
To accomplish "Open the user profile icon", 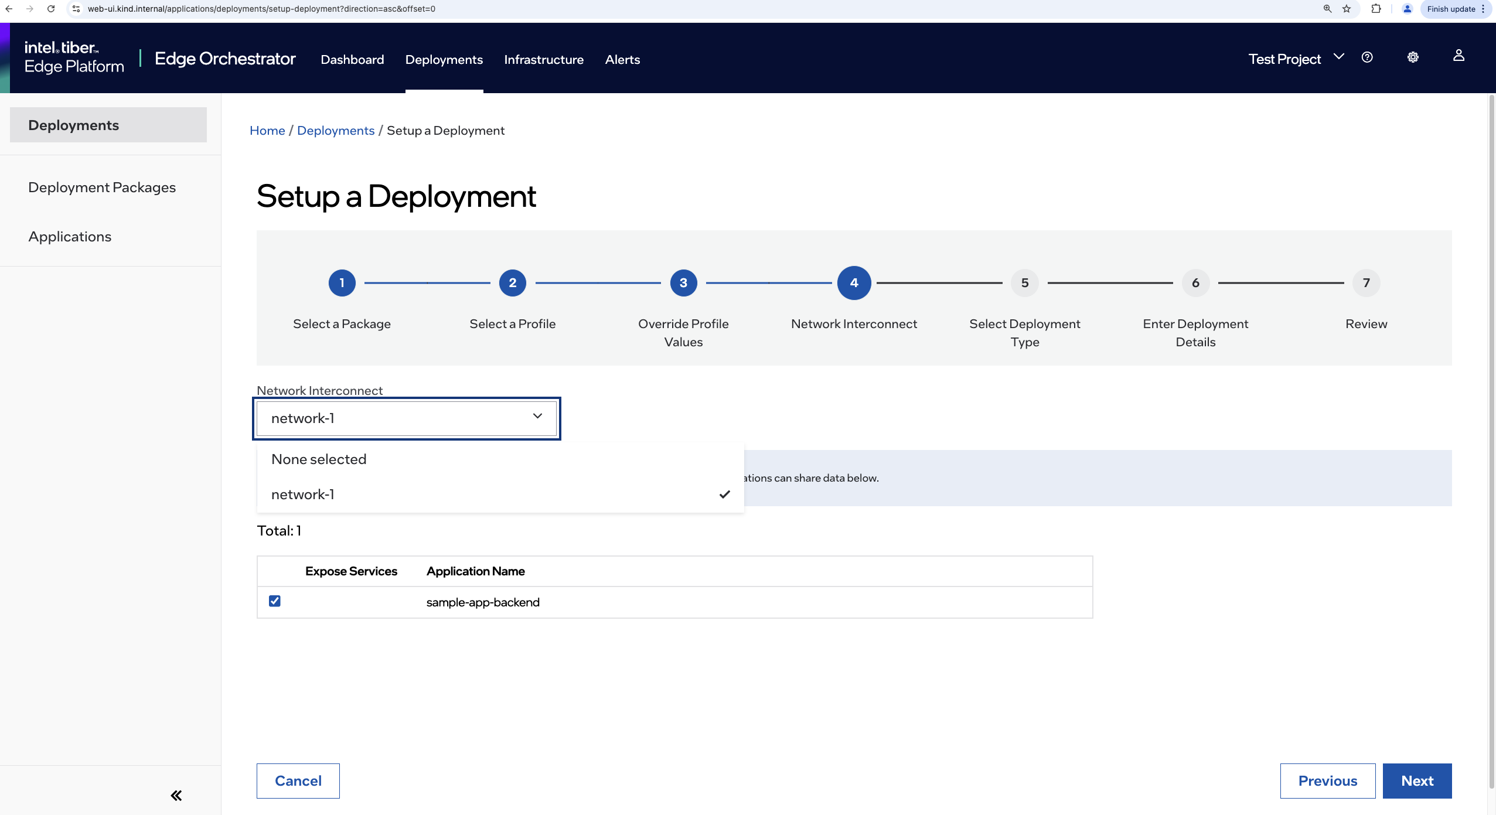I will click(1458, 56).
